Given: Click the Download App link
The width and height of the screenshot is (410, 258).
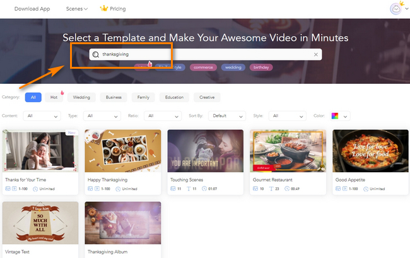Looking at the screenshot, I should [x=32, y=9].
